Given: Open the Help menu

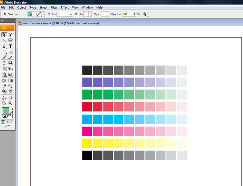Looking at the screenshot, I should [x=99, y=7].
